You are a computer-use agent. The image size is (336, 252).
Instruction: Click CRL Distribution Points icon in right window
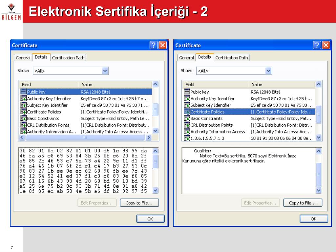tap(187, 125)
